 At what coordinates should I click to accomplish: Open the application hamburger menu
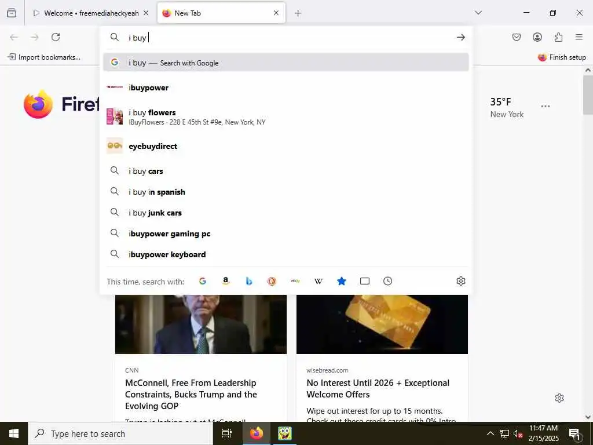[x=579, y=37]
